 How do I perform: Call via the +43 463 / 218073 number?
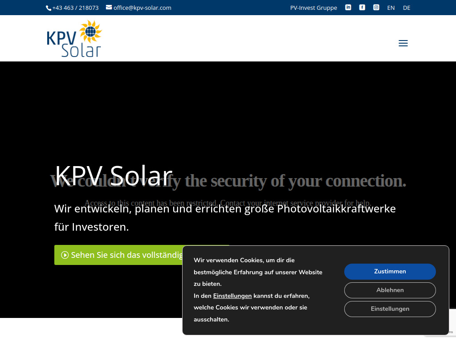[75, 8]
